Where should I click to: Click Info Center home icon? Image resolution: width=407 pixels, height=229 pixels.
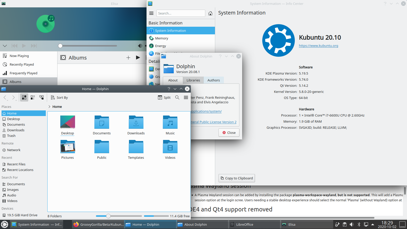point(210,13)
